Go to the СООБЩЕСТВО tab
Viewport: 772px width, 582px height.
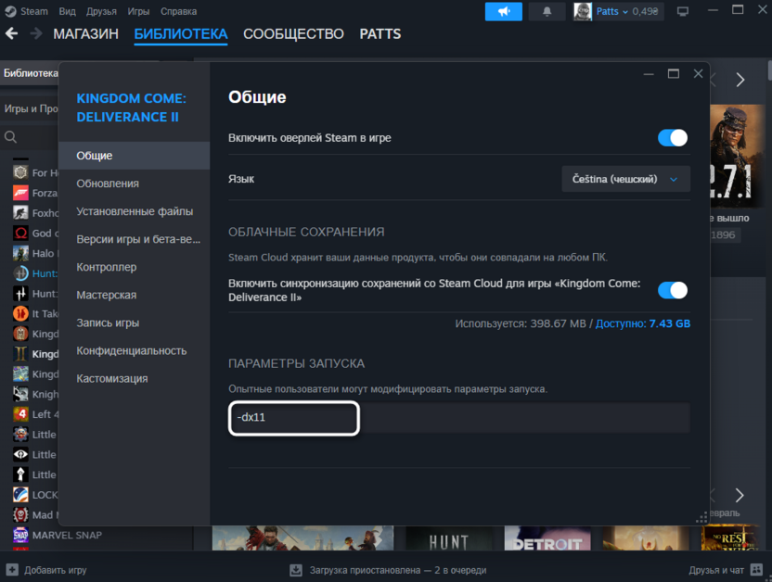[293, 34]
